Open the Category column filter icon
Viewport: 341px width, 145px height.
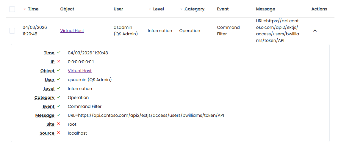pyautogui.click(x=181, y=9)
